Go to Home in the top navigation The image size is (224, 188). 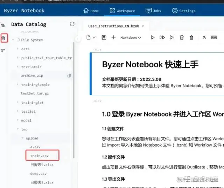tap(91, 11)
